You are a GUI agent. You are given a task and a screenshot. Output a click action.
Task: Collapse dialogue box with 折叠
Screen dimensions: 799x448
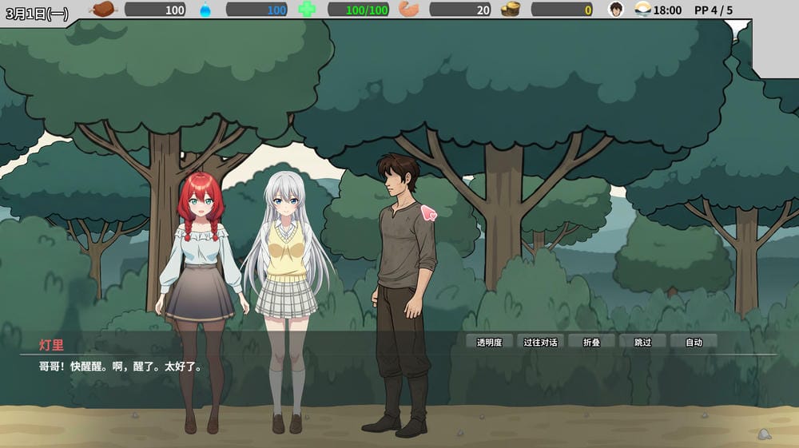click(591, 342)
